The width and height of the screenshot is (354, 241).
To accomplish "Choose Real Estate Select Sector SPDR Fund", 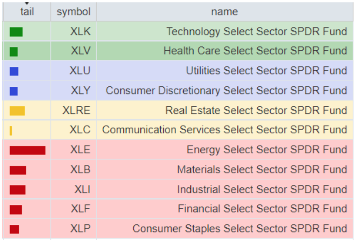I will (x=256, y=111).
